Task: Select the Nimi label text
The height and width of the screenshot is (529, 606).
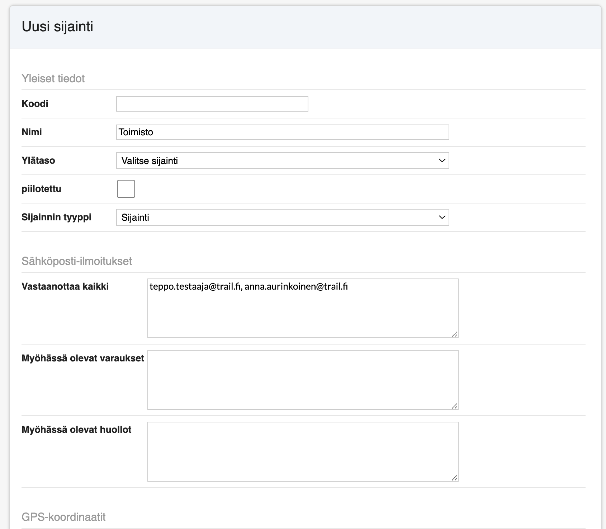Action: 32,132
